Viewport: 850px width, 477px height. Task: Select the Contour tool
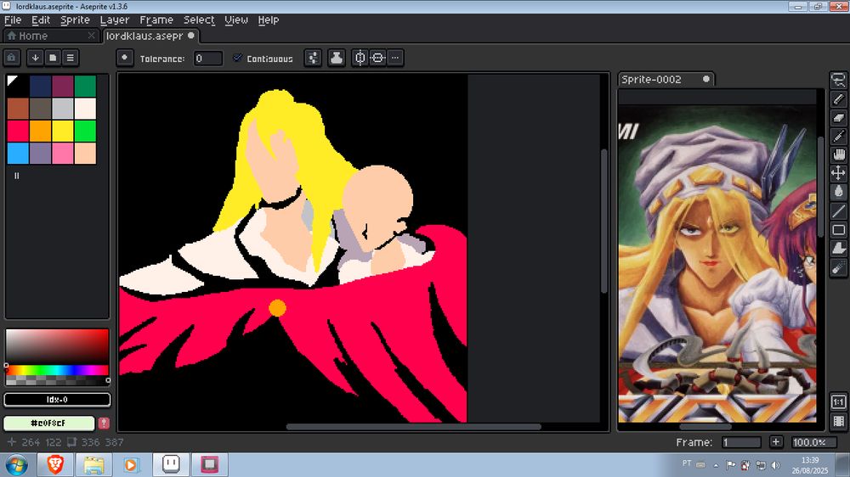(839, 249)
